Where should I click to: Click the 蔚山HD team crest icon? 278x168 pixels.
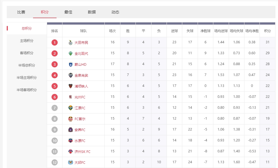(71, 64)
